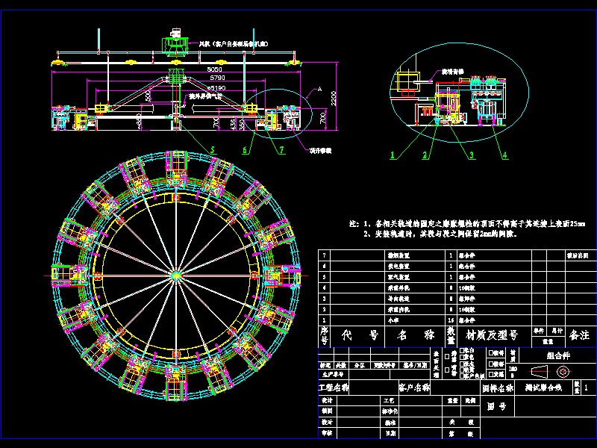597x448 pixels.
Task: Select green callout number 4 under detail view
Action: [x=505, y=155]
